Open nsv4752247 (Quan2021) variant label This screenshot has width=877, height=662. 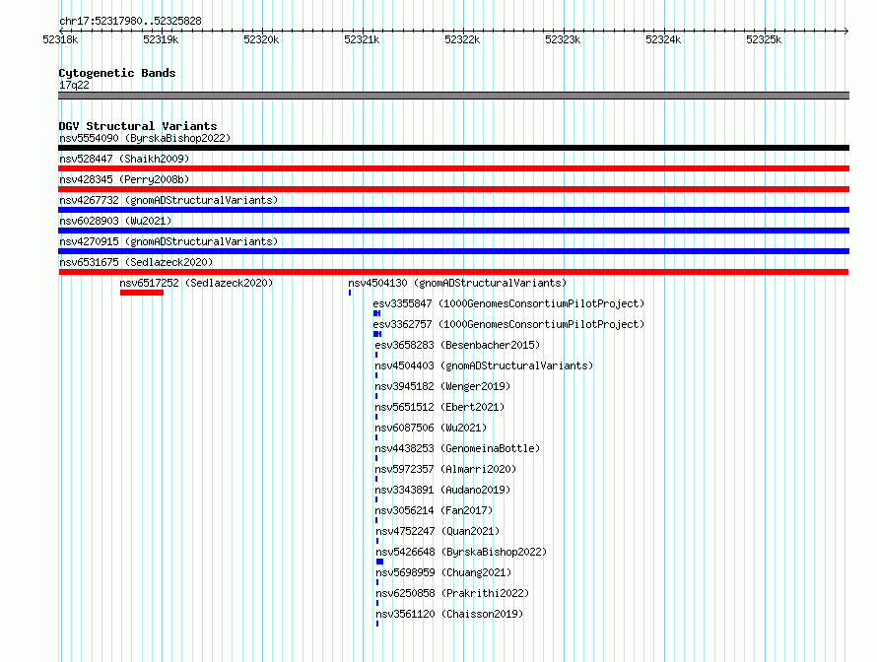pos(438,531)
